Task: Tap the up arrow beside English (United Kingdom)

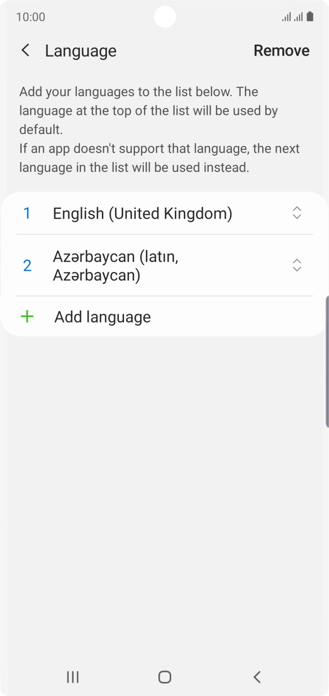Action: click(x=296, y=209)
